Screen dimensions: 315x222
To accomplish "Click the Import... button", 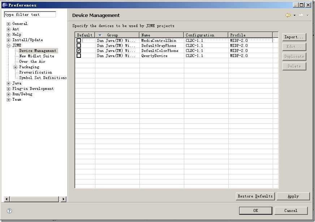I will click(x=294, y=37).
